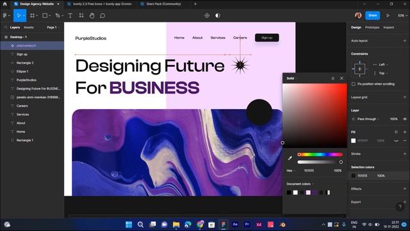Screen dimensions: 410x231
Task: Open the color picker style libraries icon
Action: tap(332, 78)
